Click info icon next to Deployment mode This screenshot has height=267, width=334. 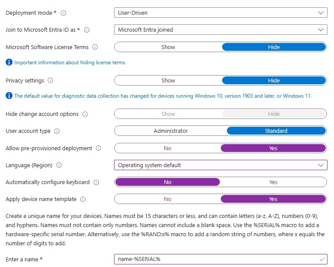pyautogui.click(x=63, y=13)
